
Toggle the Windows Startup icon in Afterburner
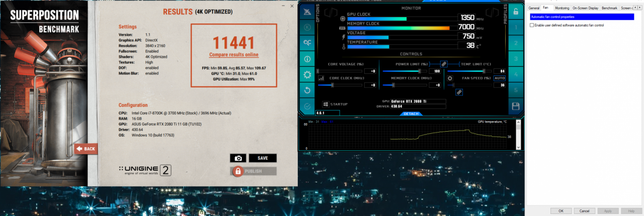(x=326, y=104)
